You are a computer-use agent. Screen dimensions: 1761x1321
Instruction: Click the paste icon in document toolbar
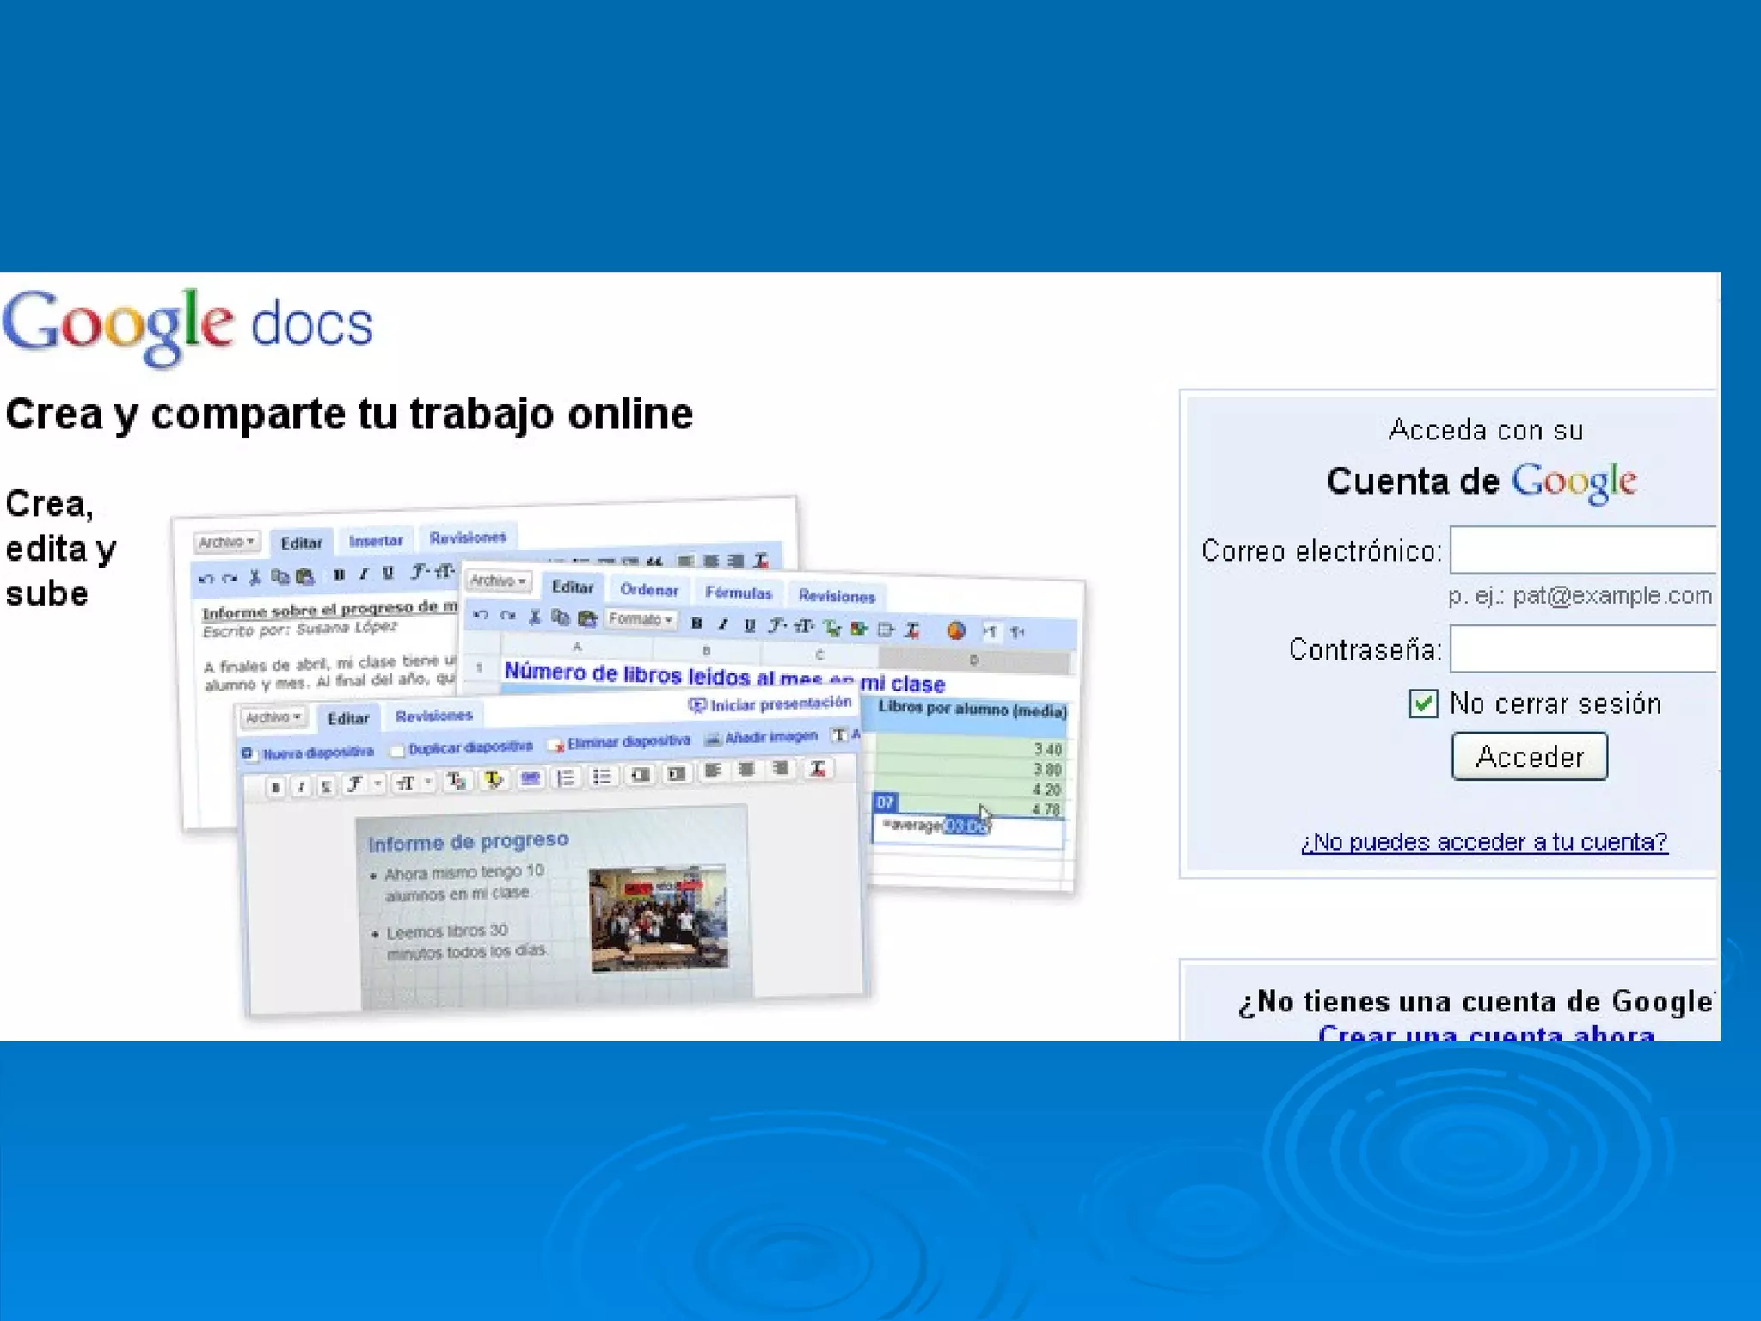click(304, 577)
